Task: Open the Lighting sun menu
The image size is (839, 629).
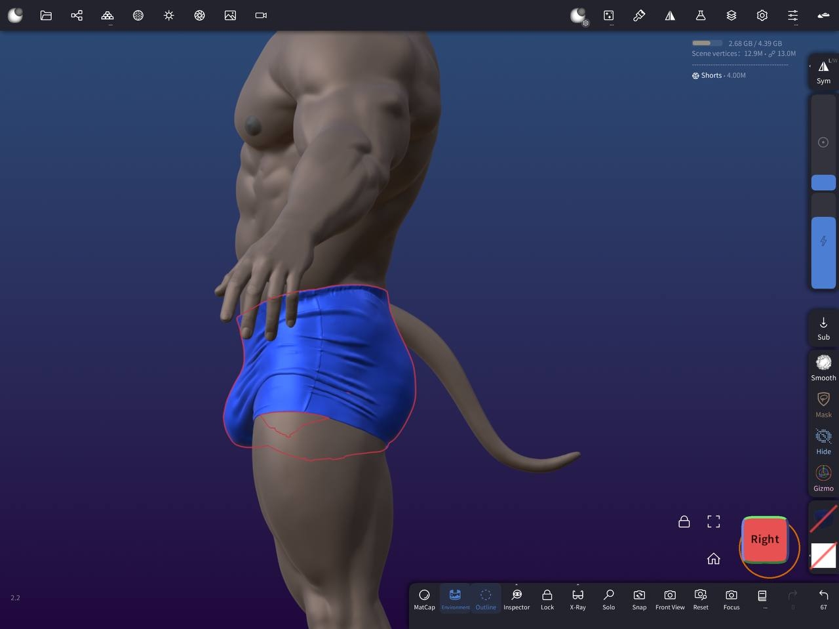Action: (169, 15)
